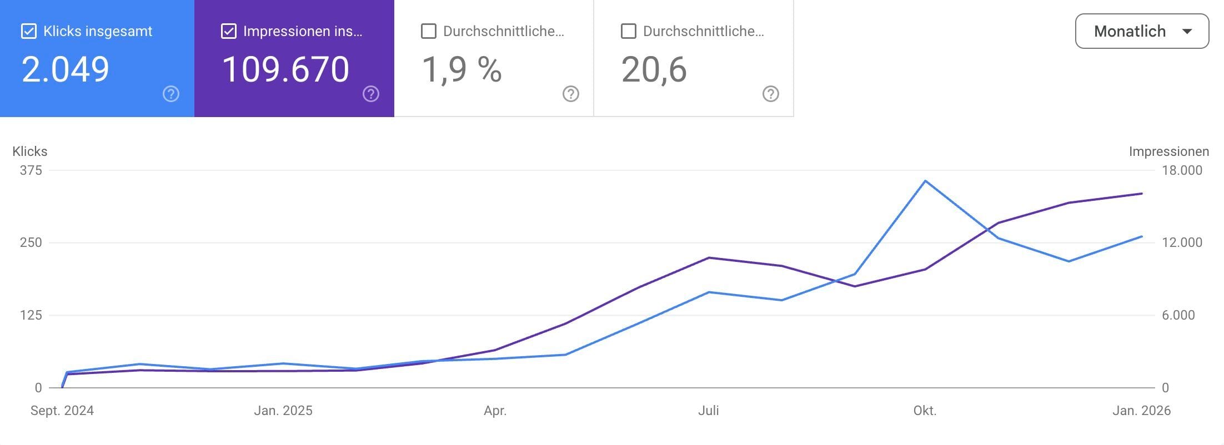Open help tooltip on Klicks insgesamt card
The height and width of the screenshot is (445, 1224).
click(x=170, y=94)
